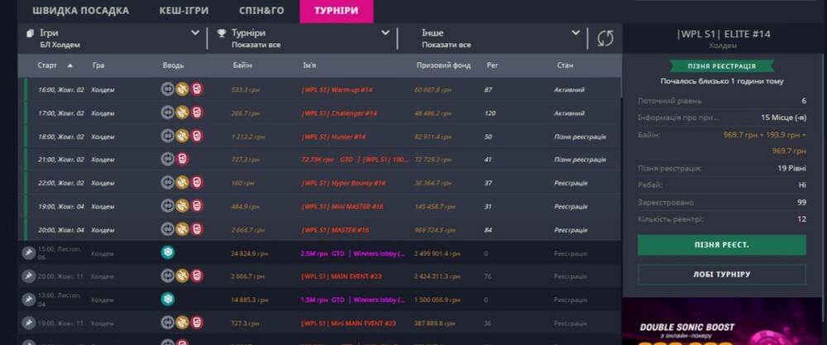Click the pin icon beside 19:00 Жовт. 11
827x345 pixels.
pos(28,322)
